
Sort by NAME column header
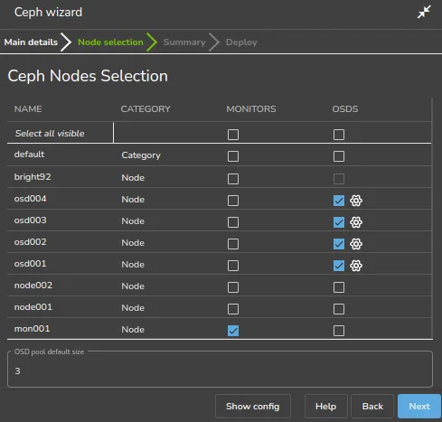28,109
